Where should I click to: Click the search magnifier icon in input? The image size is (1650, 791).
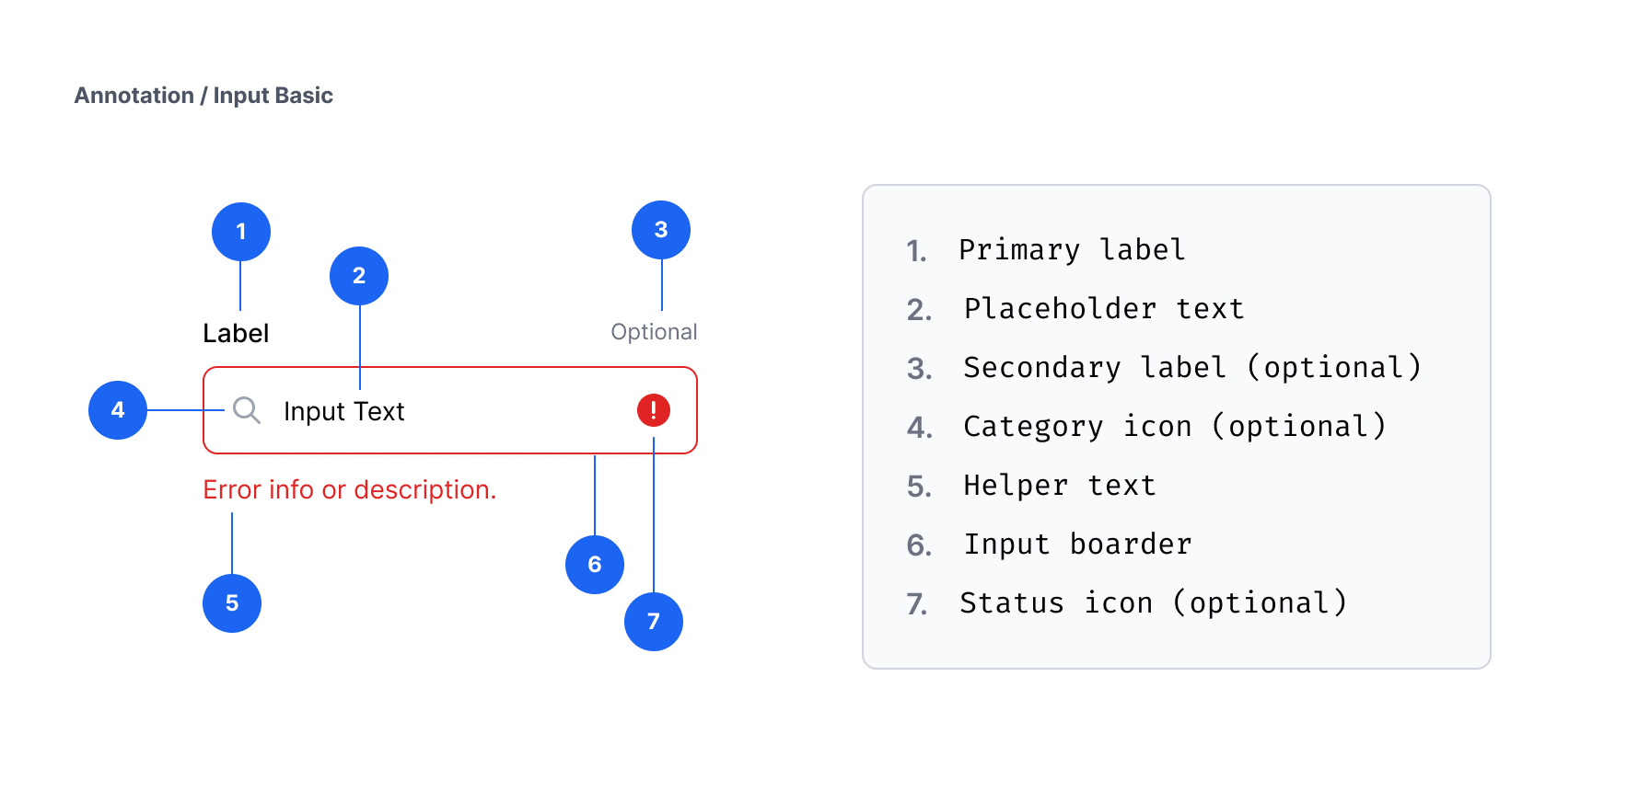click(246, 410)
